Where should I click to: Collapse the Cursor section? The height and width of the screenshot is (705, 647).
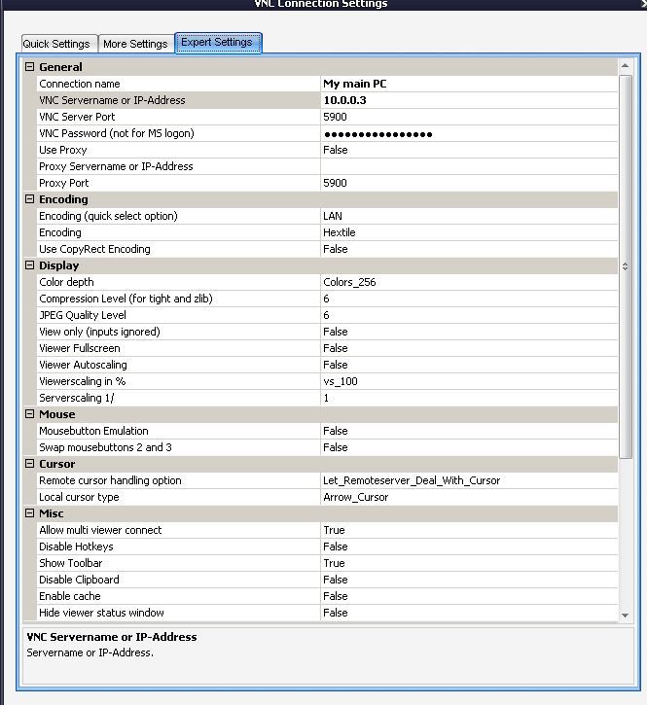(30, 464)
